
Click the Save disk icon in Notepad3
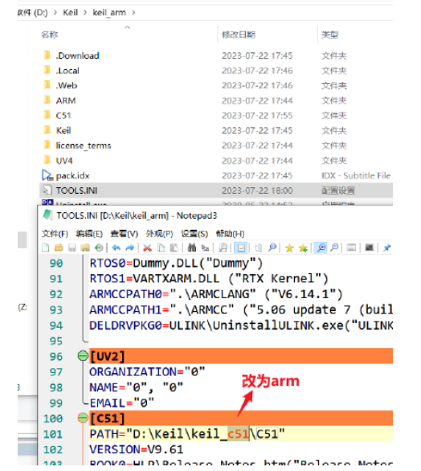point(72,248)
